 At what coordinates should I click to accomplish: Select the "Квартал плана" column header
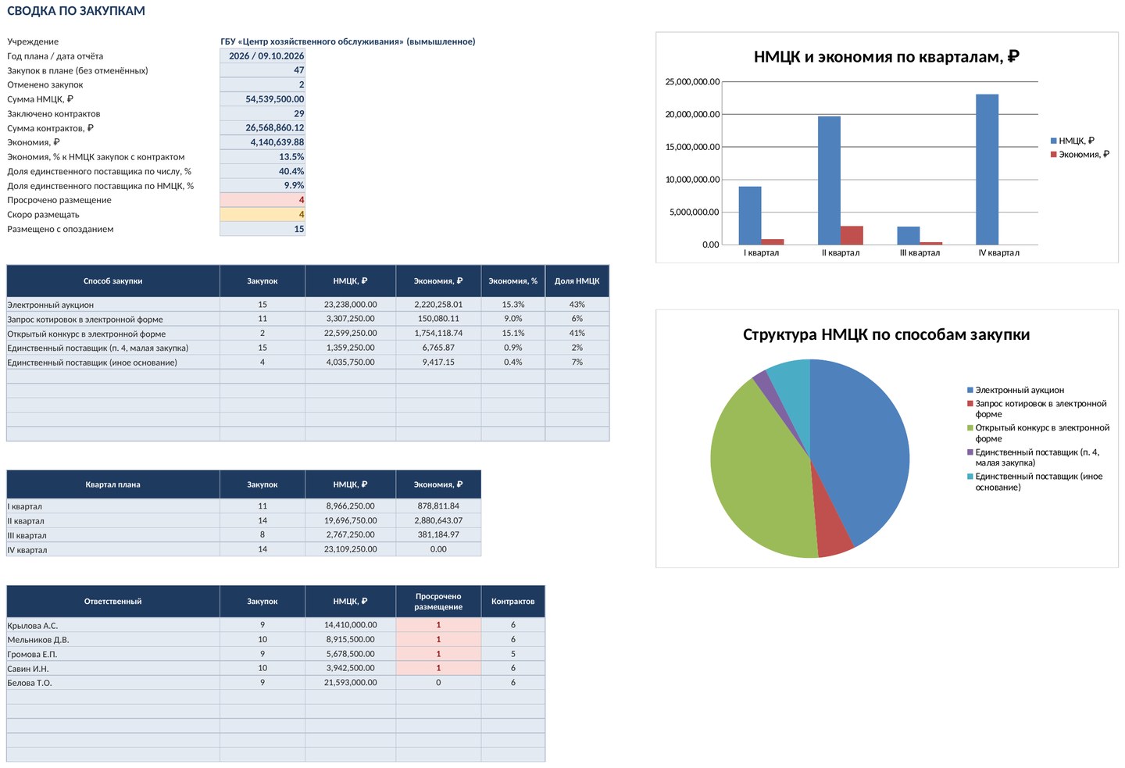pyautogui.click(x=113, y=484)
